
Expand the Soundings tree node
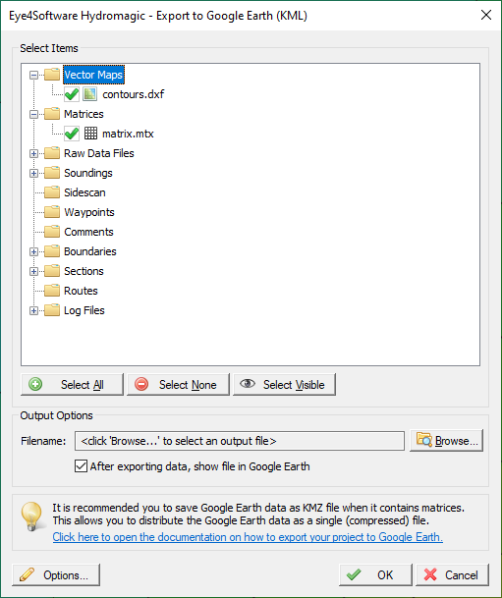[x=34, y=173]
